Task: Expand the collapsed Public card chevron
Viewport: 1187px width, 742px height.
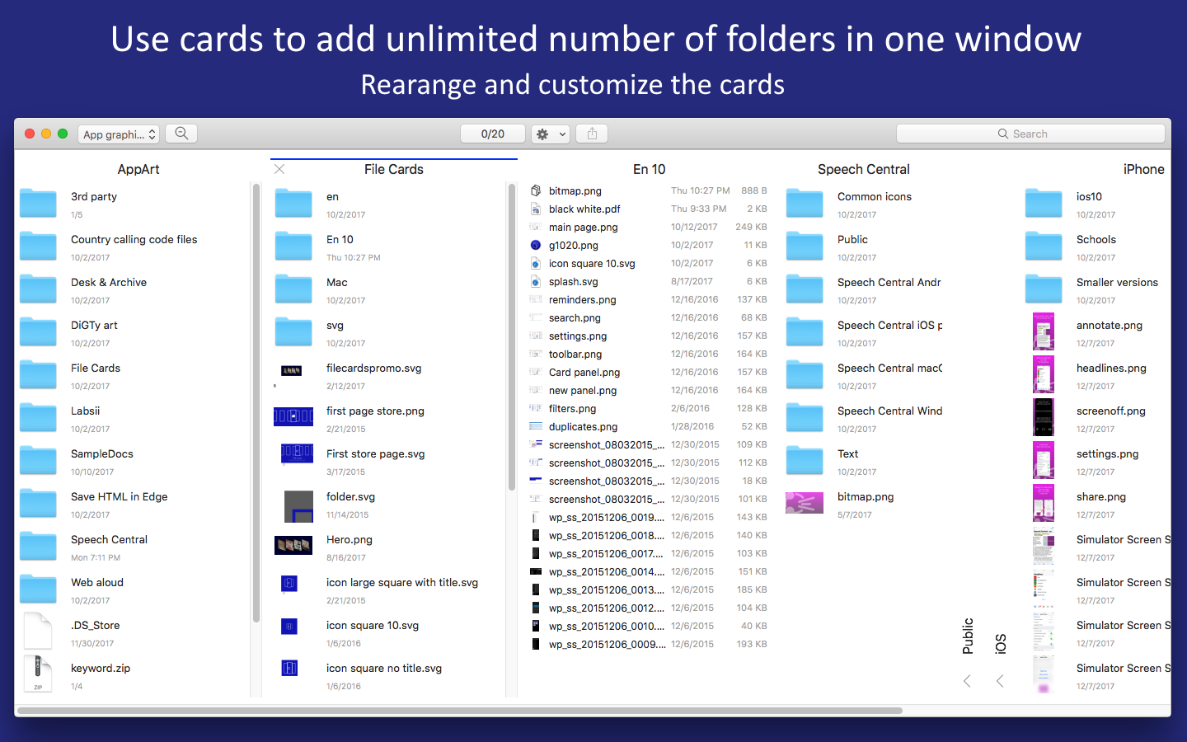Action: point(967,681)
